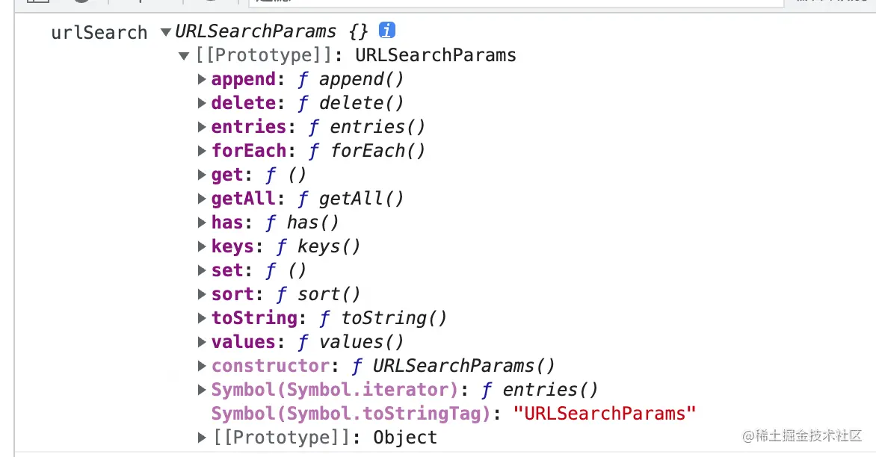The image size is (876, 457).
Task: Click the 'sort' property name
Action: [232, 294]
